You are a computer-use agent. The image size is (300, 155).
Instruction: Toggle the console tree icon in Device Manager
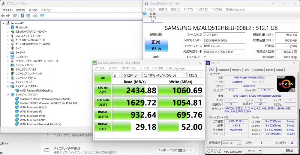pyautogui.click(x=15, y=16)
